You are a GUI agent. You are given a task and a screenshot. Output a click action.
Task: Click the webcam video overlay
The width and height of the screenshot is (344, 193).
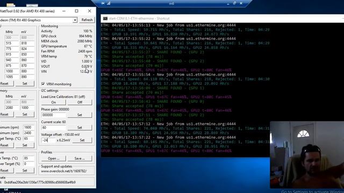(307, 155)
